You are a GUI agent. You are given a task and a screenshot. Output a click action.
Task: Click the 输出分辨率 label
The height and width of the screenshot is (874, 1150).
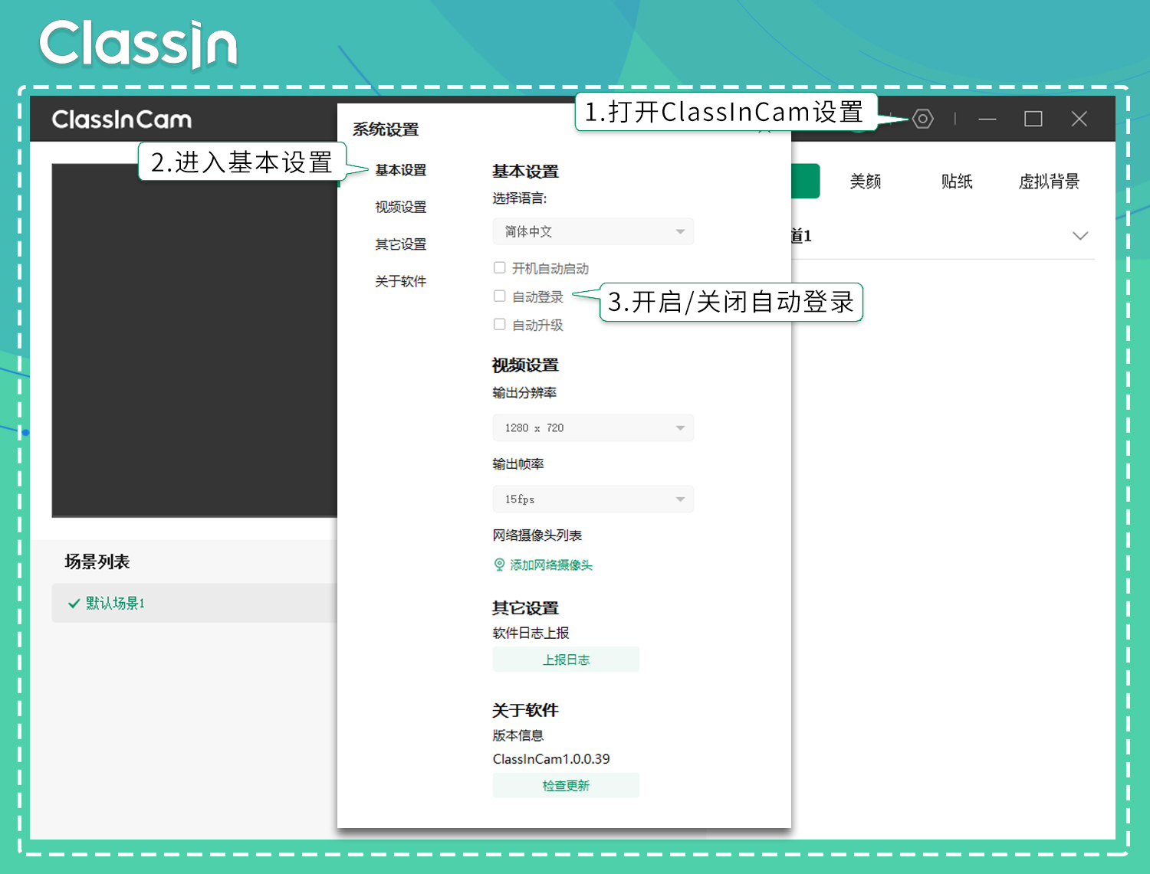(524, 392)
